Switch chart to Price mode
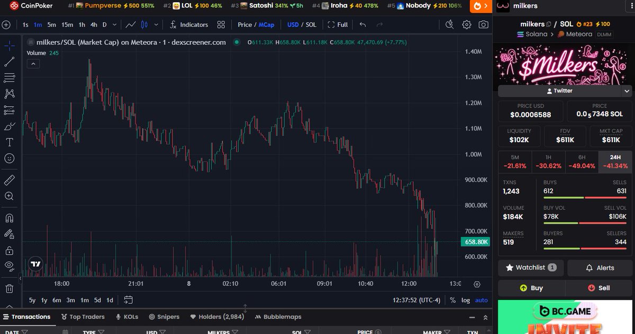 click(245, 25)
